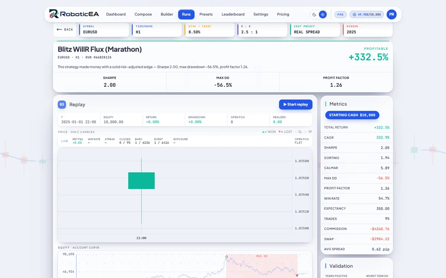Viewport: 446px width, 278px height.
Task: Open the PR profile avatar
Action: [391, 14]
